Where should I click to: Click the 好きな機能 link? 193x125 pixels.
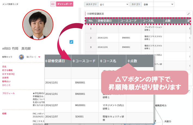point(8,70)
